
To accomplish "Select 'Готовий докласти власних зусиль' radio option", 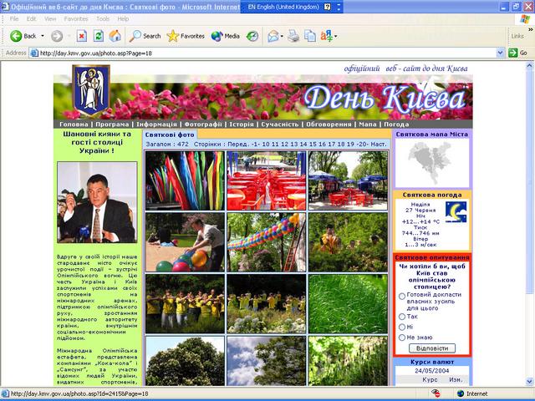I will [x=402, y=296].
